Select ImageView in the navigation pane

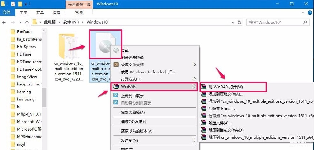point(27,77)
